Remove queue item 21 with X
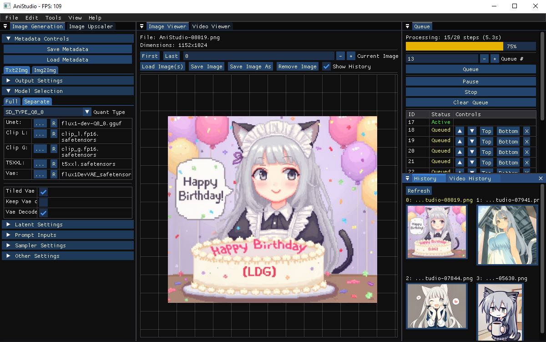This screenshot has height=342, width=546. tap(526, 163)
